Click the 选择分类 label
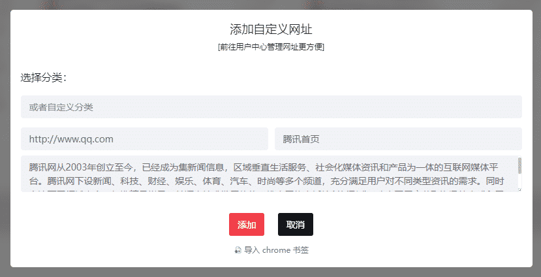Screen dimensions: 541x277 click(43, 78)
